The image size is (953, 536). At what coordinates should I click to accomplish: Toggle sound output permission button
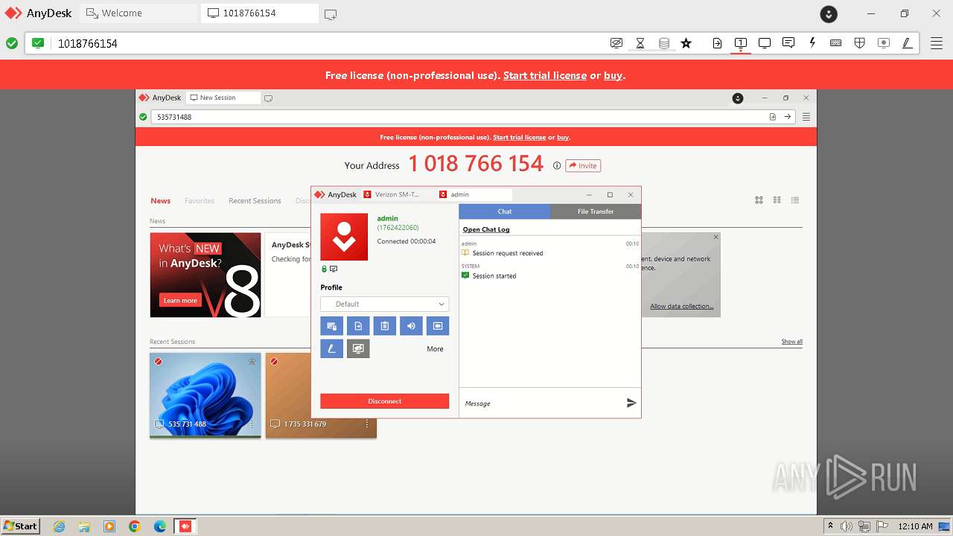pyautogui.click(x=411, y=326)
